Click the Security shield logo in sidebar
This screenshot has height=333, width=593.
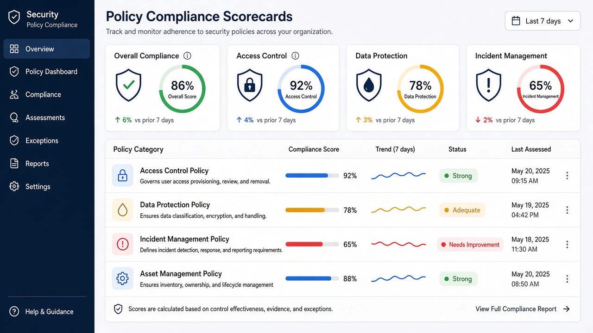pyautogui.click(x=14, y=18)
